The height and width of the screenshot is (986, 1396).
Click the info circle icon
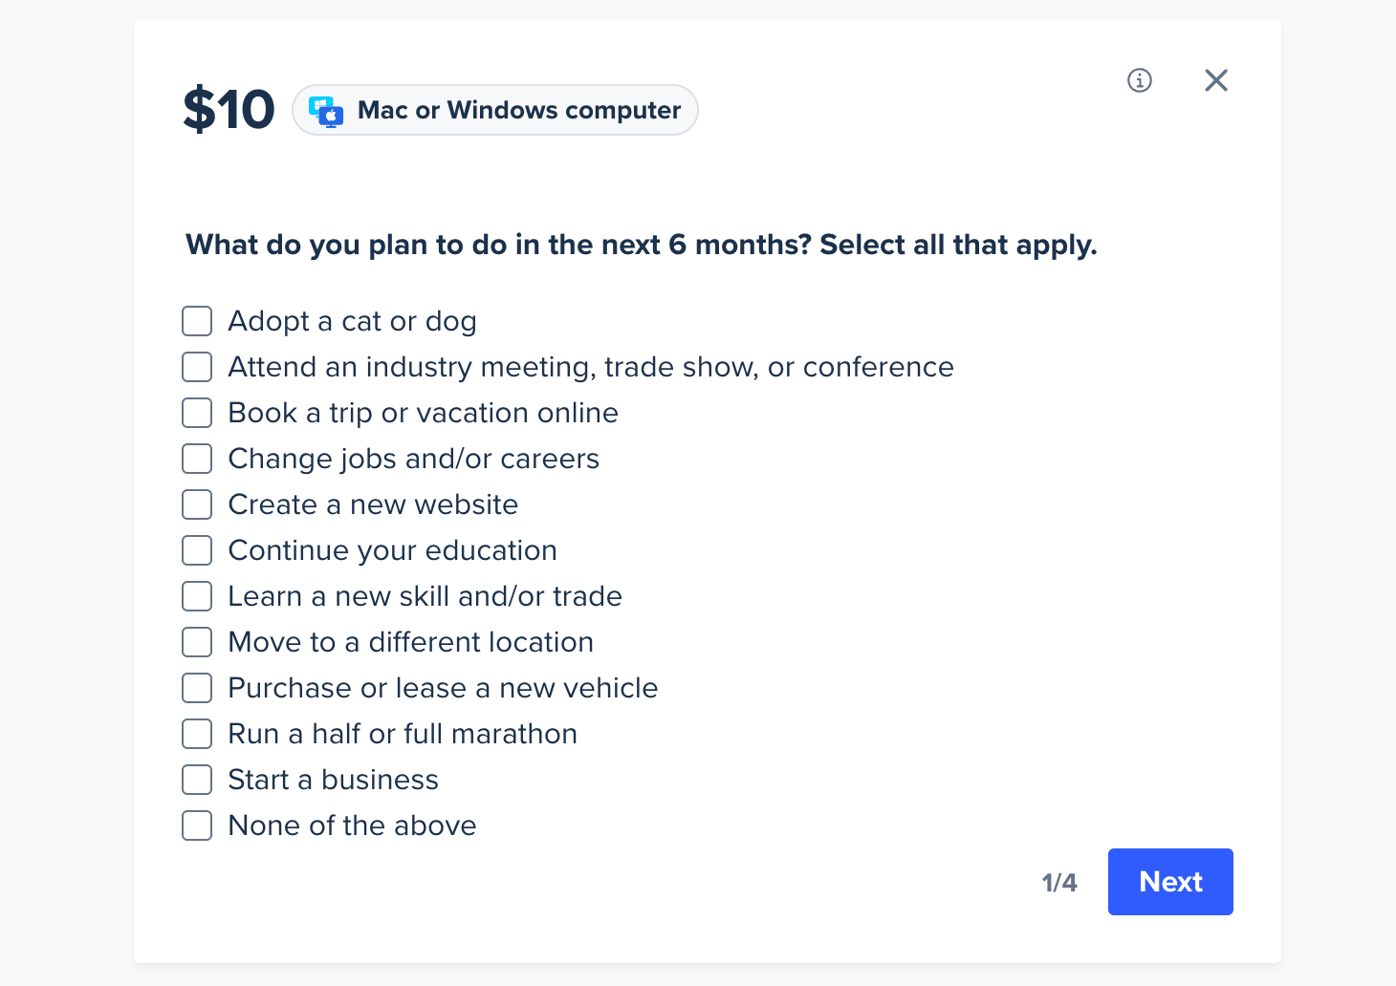coord(1140,80)
